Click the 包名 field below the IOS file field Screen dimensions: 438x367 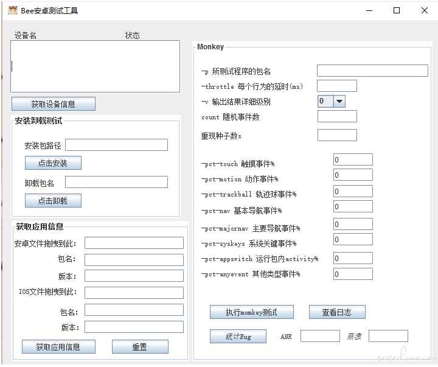134,310
